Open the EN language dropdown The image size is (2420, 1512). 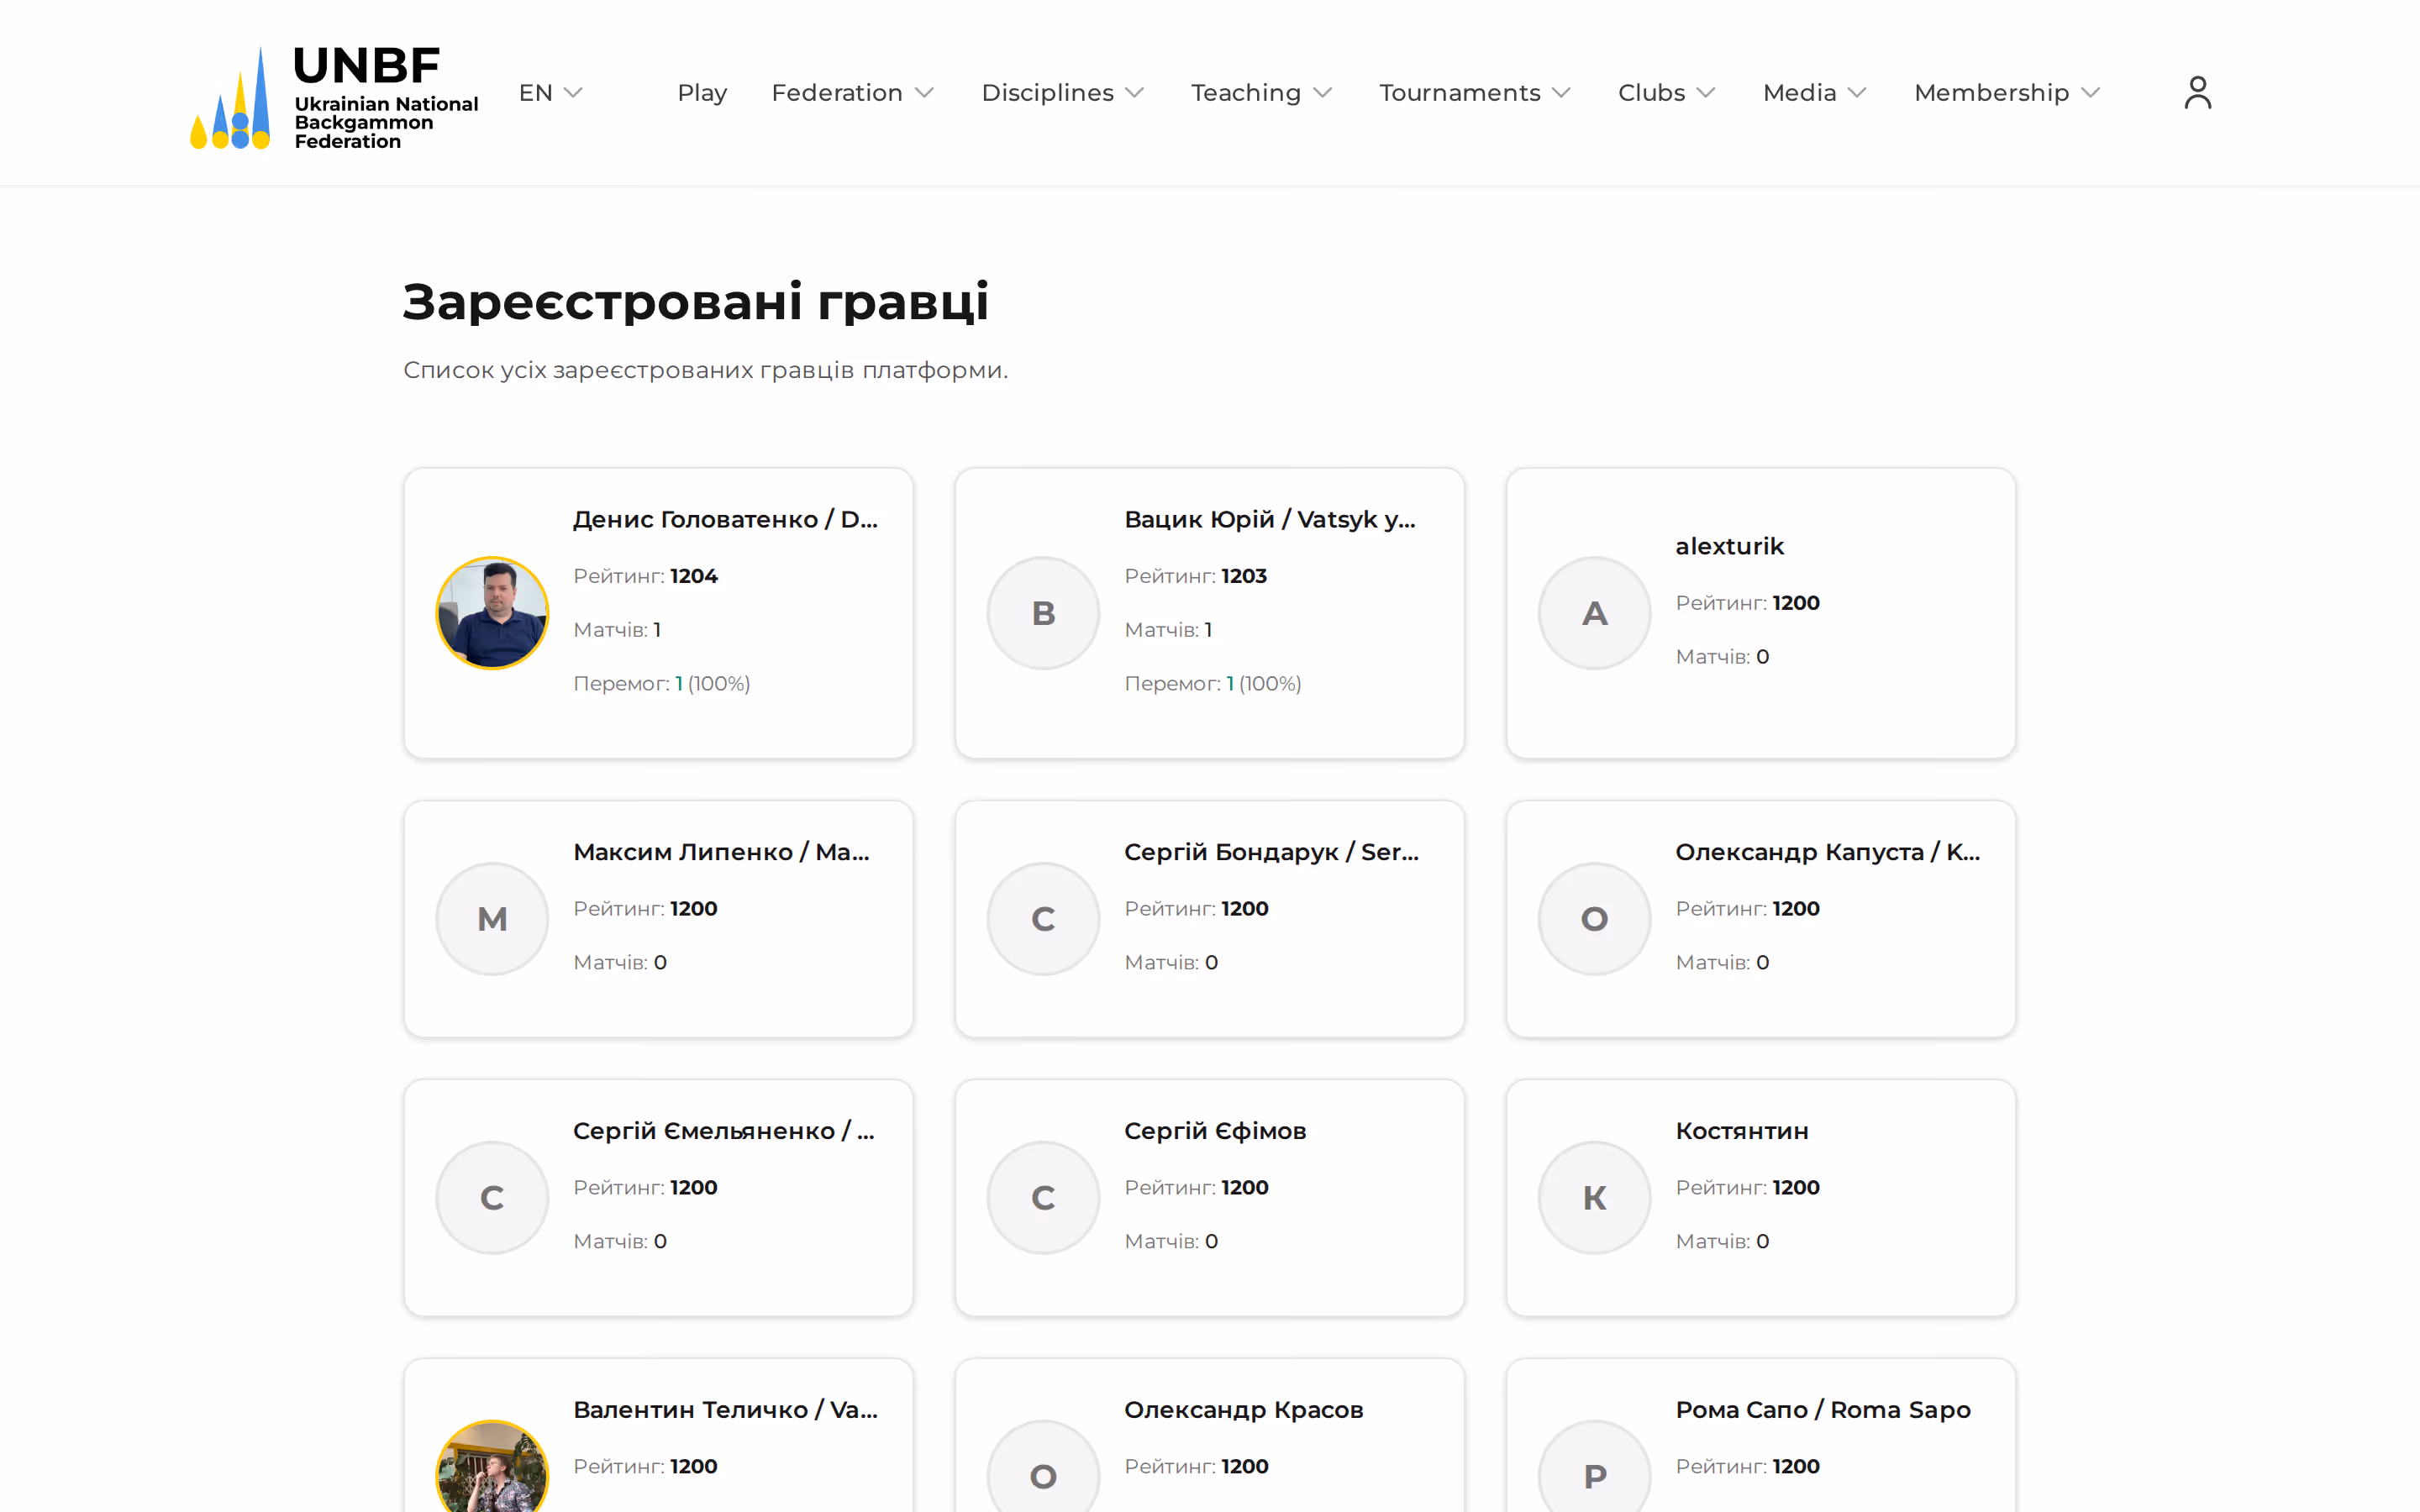pos(550,93)
